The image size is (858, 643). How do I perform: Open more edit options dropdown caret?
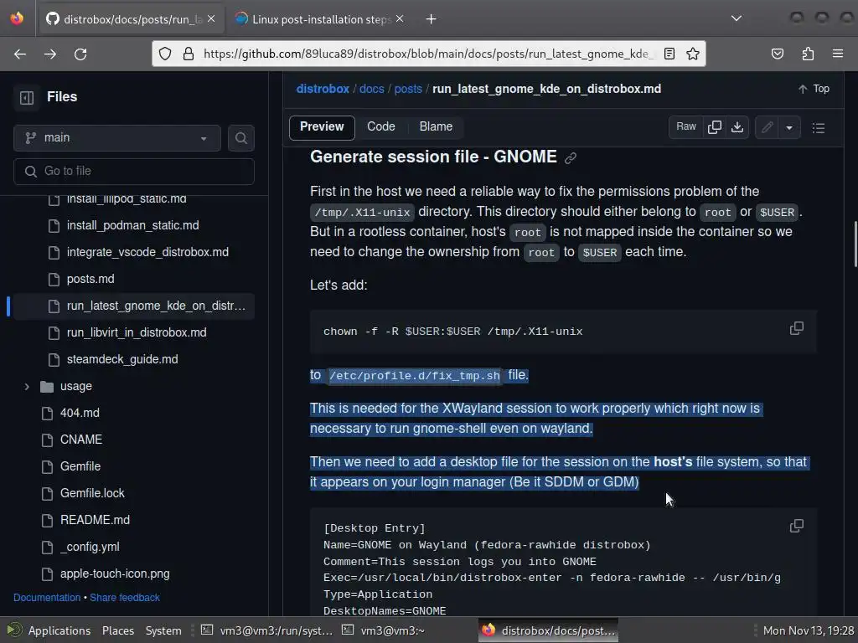coord(789,127)
